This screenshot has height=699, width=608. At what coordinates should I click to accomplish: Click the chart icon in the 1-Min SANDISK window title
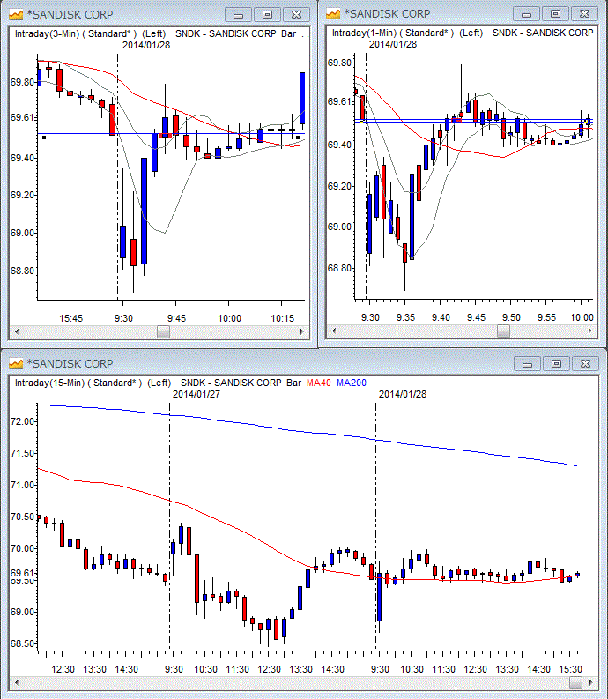pyautogui.click(x=333, y=14)
